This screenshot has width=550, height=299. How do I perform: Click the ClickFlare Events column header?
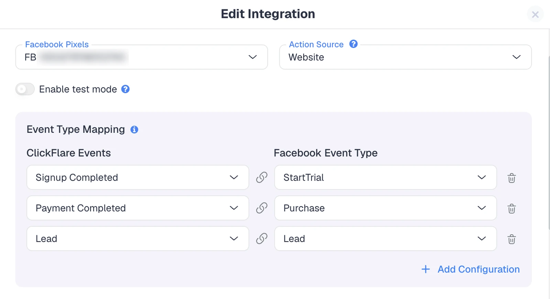(69, 153)
